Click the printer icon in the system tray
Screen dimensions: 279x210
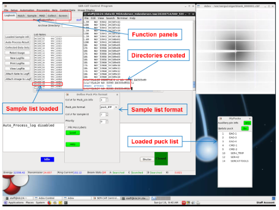[x=198, y=203]
